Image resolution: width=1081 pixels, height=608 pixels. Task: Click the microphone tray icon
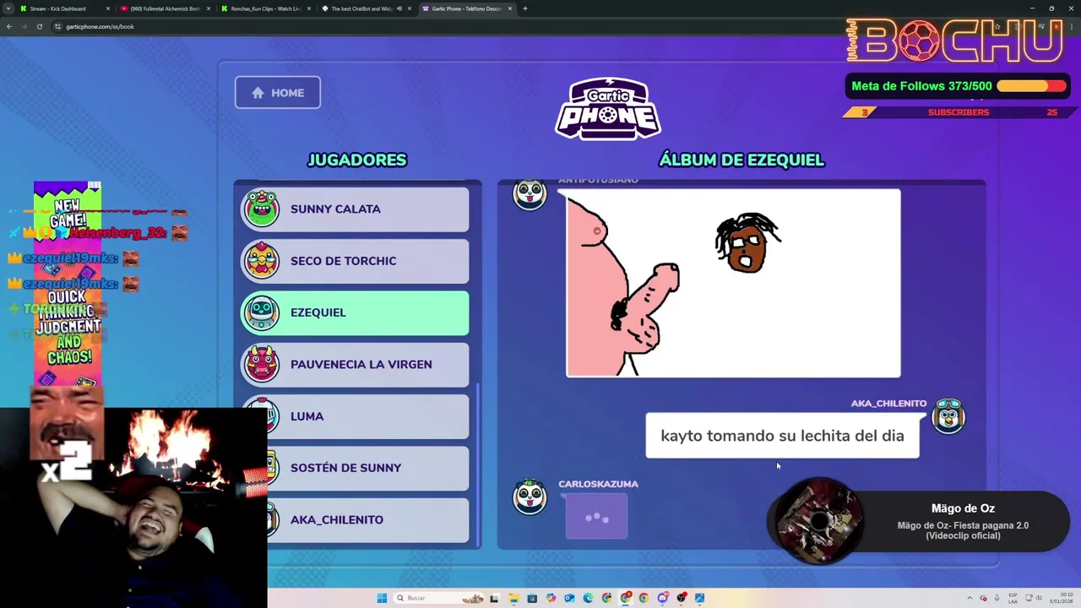(x=997, y=598)
